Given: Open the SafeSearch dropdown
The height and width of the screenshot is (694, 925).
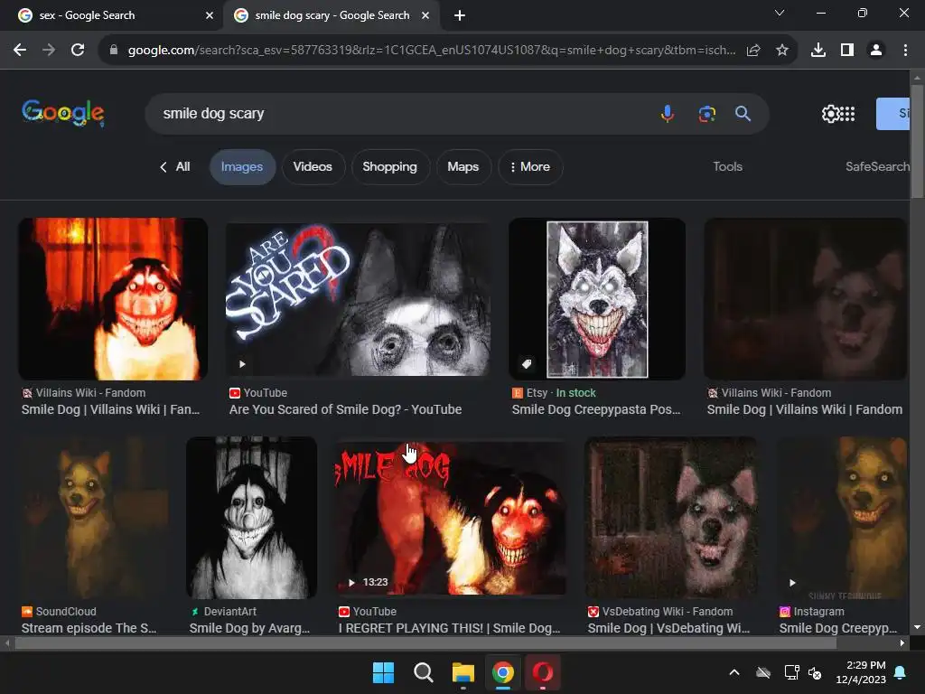Looking at the screenshot, I should click(x=877, y=167).
